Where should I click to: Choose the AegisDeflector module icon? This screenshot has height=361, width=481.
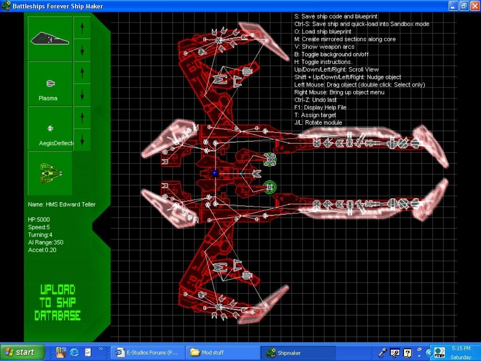50,128
